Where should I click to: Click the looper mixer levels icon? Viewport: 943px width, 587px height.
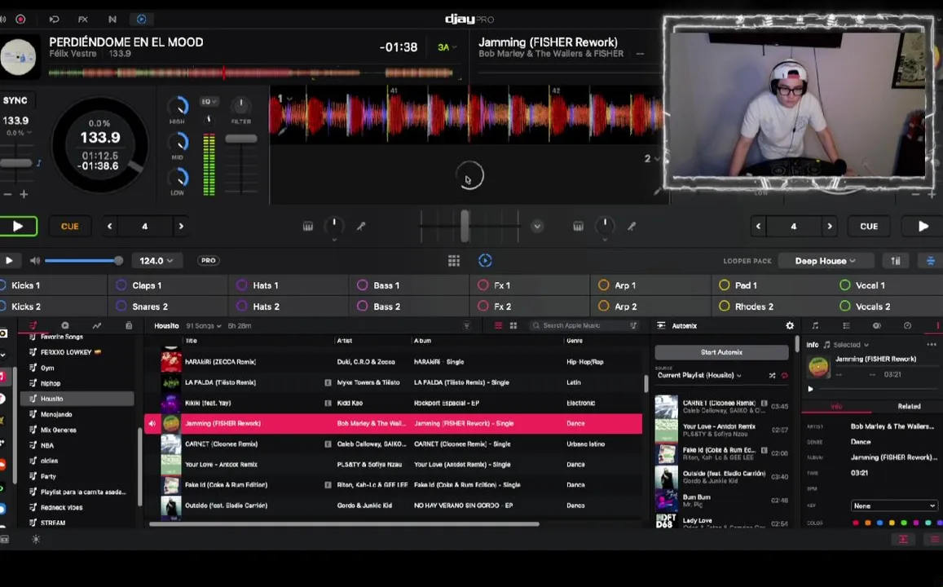coord(896,260)
